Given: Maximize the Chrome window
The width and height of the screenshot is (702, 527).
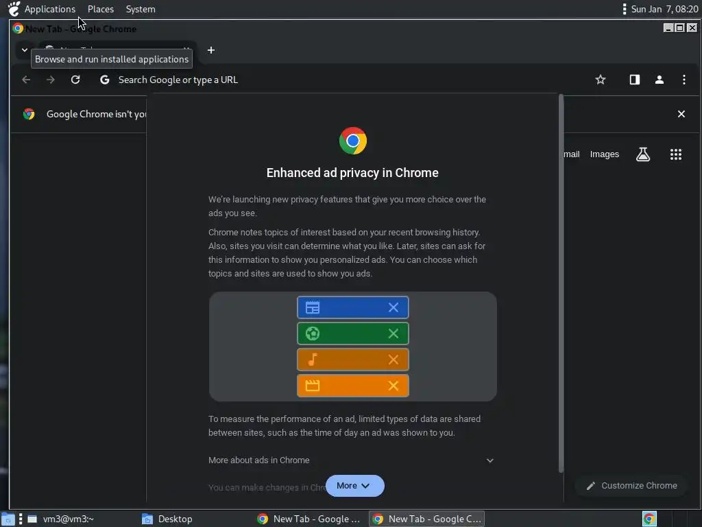Looking at the screenshot, I should point(679,27).
